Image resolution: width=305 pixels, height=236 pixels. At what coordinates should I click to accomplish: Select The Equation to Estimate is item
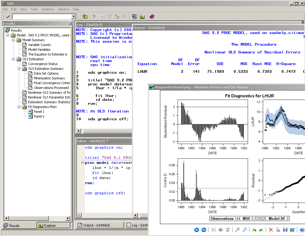pyautogui.click(x=48, y=54)
